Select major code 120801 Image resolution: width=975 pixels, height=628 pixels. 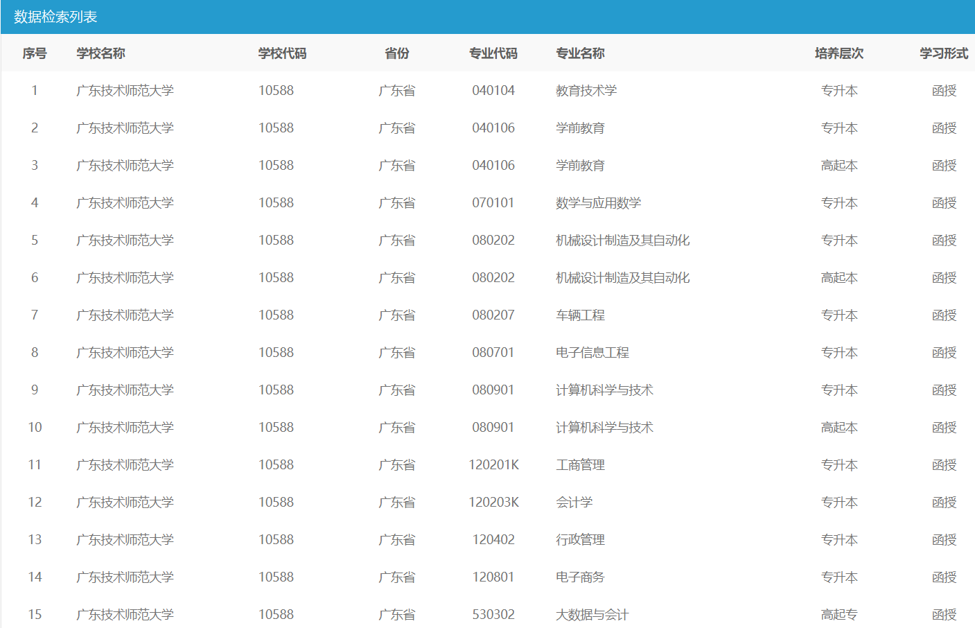point(493,577)
